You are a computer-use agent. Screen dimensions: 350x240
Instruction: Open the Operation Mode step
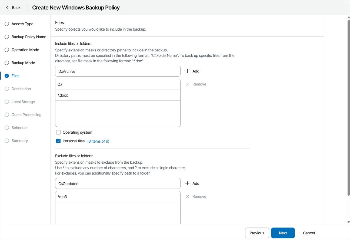pyautogui.click(x=25, y=50)
